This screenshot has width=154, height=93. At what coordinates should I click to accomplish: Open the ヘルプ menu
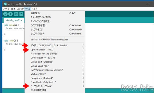coord(34,9)
